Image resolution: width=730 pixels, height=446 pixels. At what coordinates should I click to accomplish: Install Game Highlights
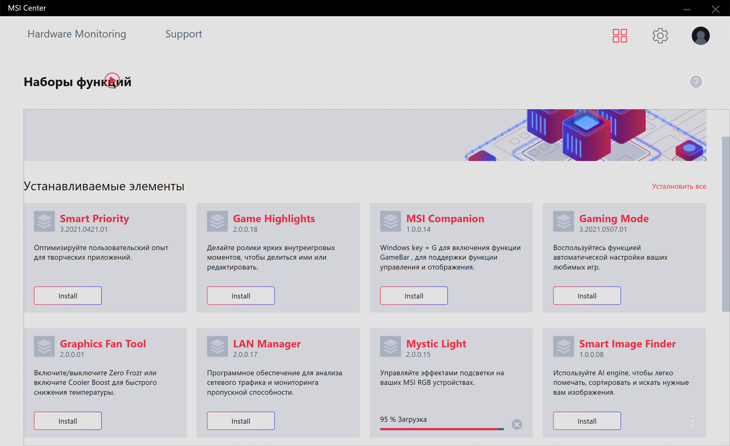tap(241, 296)
